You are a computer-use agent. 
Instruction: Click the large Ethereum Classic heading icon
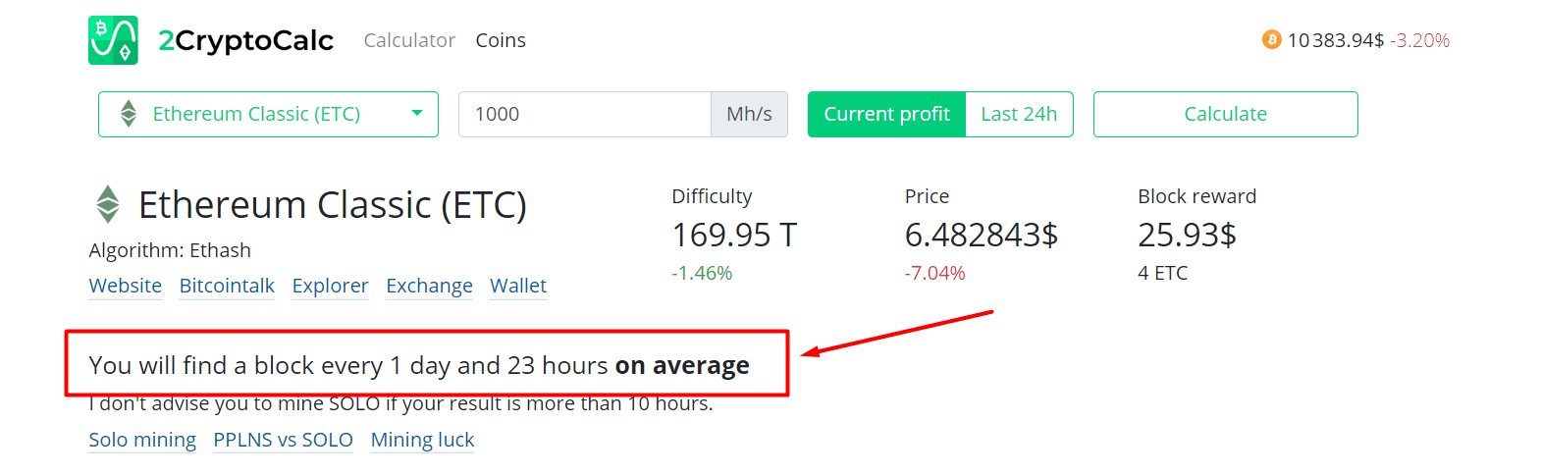(x=108, y=204)
